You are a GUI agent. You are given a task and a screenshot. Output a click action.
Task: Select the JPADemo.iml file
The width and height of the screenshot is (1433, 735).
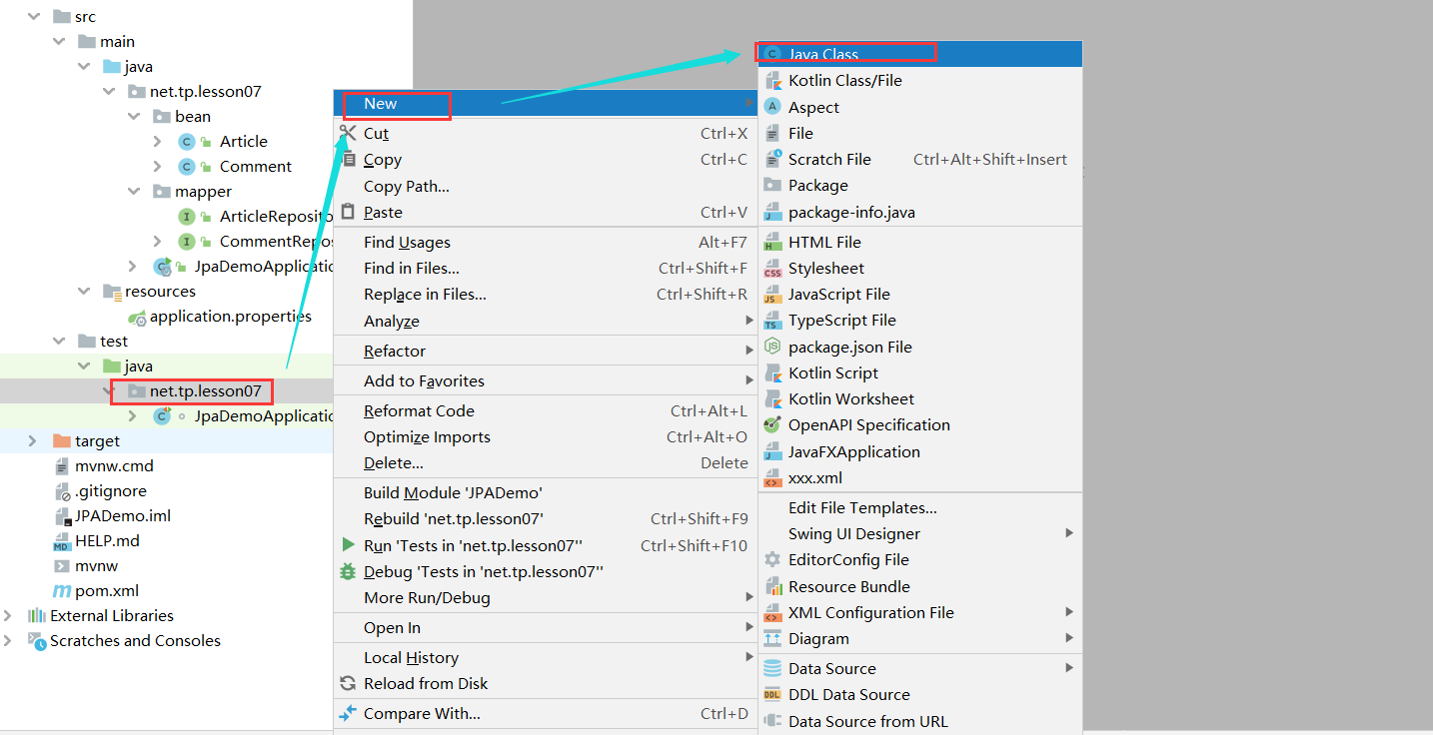(x=123, y=515)
